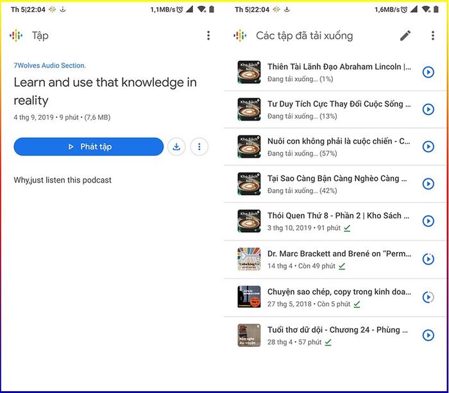Tap Google Podcasts logo on downloads screen

tap(240, 36)
